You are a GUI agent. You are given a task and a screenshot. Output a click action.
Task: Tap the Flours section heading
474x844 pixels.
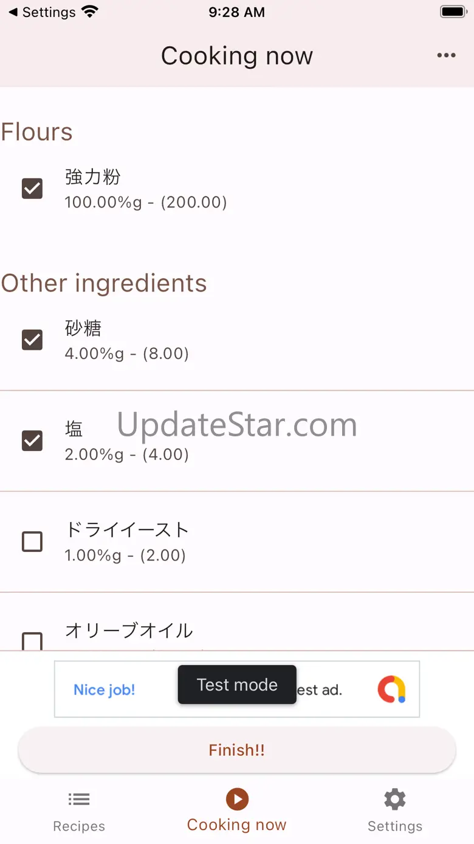point(37,132)
